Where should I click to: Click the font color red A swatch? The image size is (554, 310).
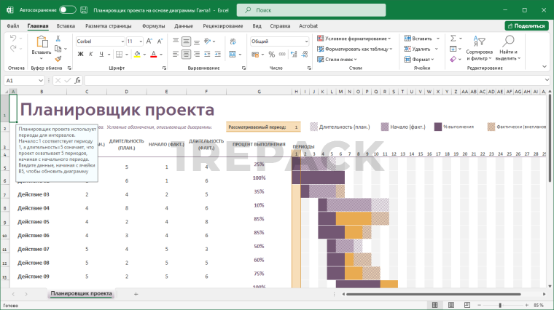click(x=154, y=54)
